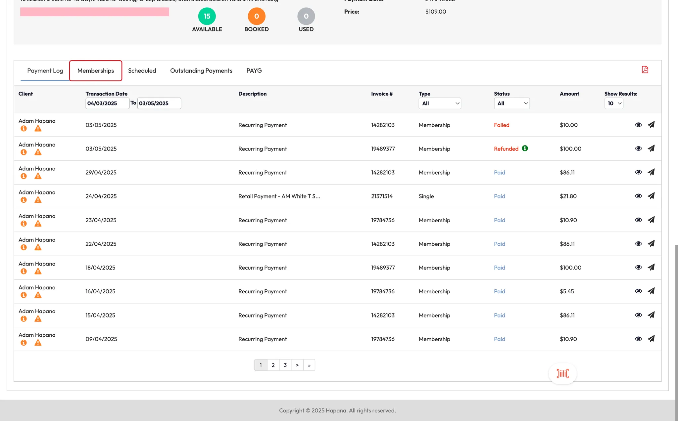Click the start Transaction Date field

pyautogui.click(x=107, y=103)
